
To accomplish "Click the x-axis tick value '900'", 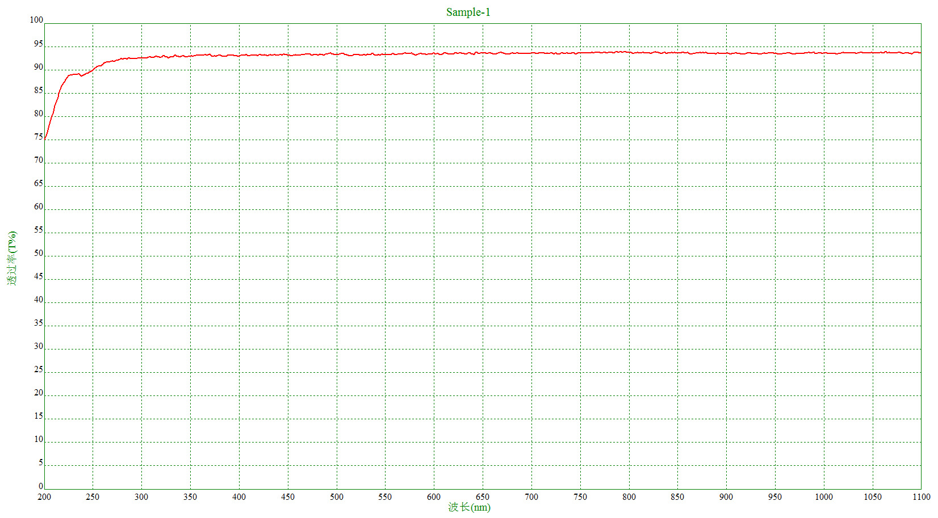I will tap(726, 497).
